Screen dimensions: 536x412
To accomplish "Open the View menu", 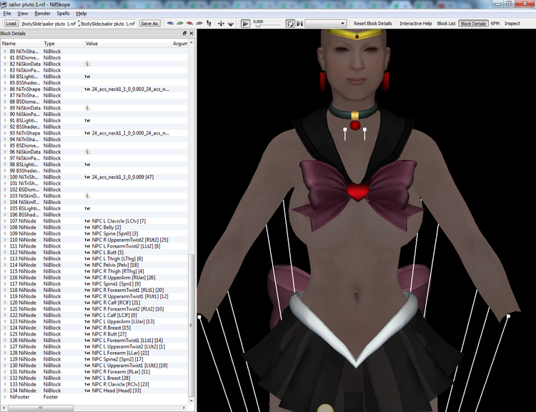I will click(23, 14).
